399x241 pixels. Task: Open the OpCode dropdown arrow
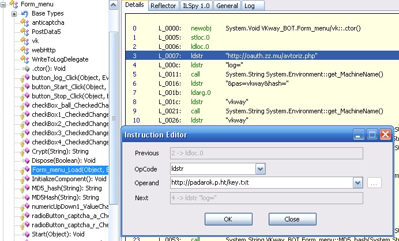260,169
